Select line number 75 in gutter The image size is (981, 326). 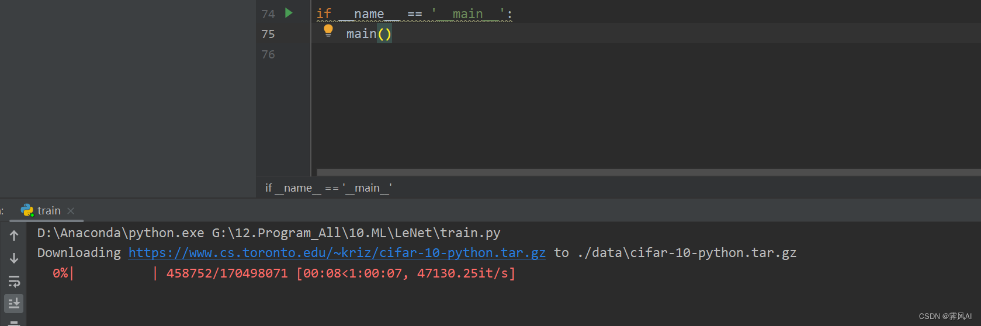(268, 34)
